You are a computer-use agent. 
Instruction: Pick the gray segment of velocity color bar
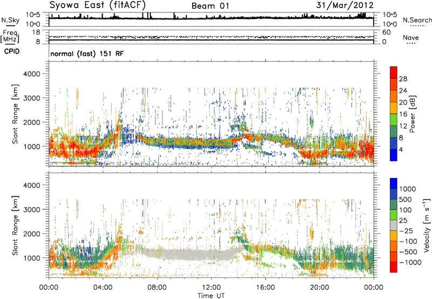pos(394,225)
